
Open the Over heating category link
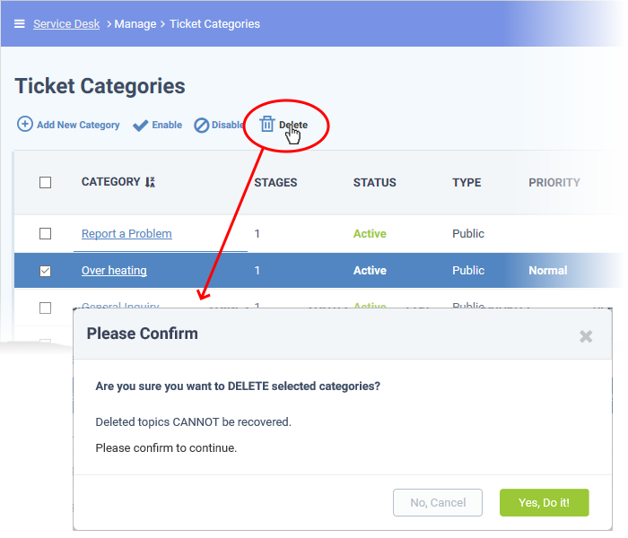tap(114, 271)
